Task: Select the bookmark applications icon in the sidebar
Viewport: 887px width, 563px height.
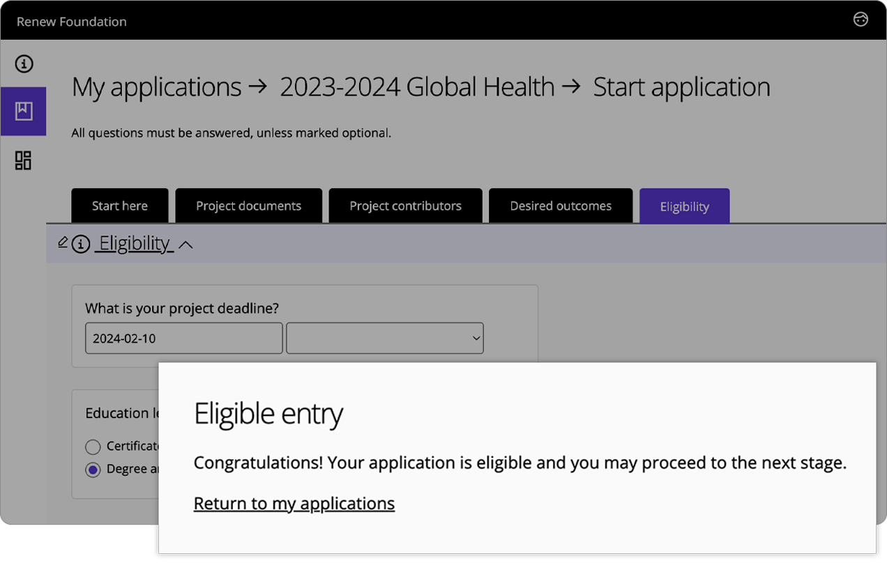Action: pos(24,111)
